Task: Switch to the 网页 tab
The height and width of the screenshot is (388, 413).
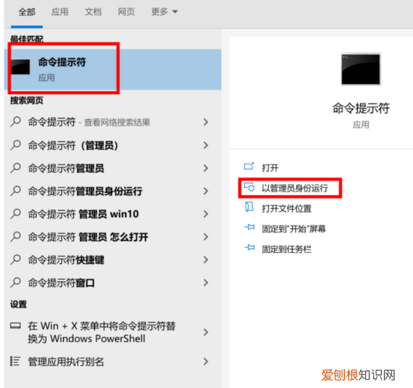Action: coord(126,12)
